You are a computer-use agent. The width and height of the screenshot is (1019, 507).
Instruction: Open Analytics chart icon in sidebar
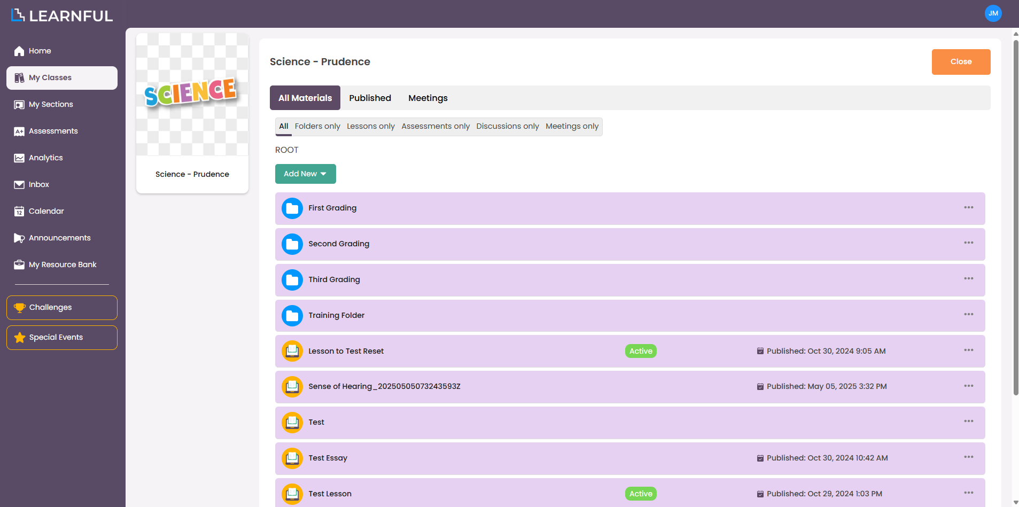19,158
